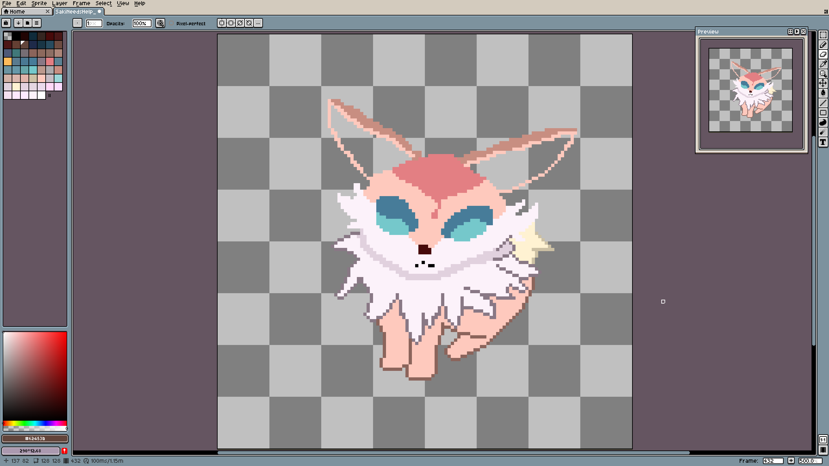Select the Eraser tool

pos(823,54)
